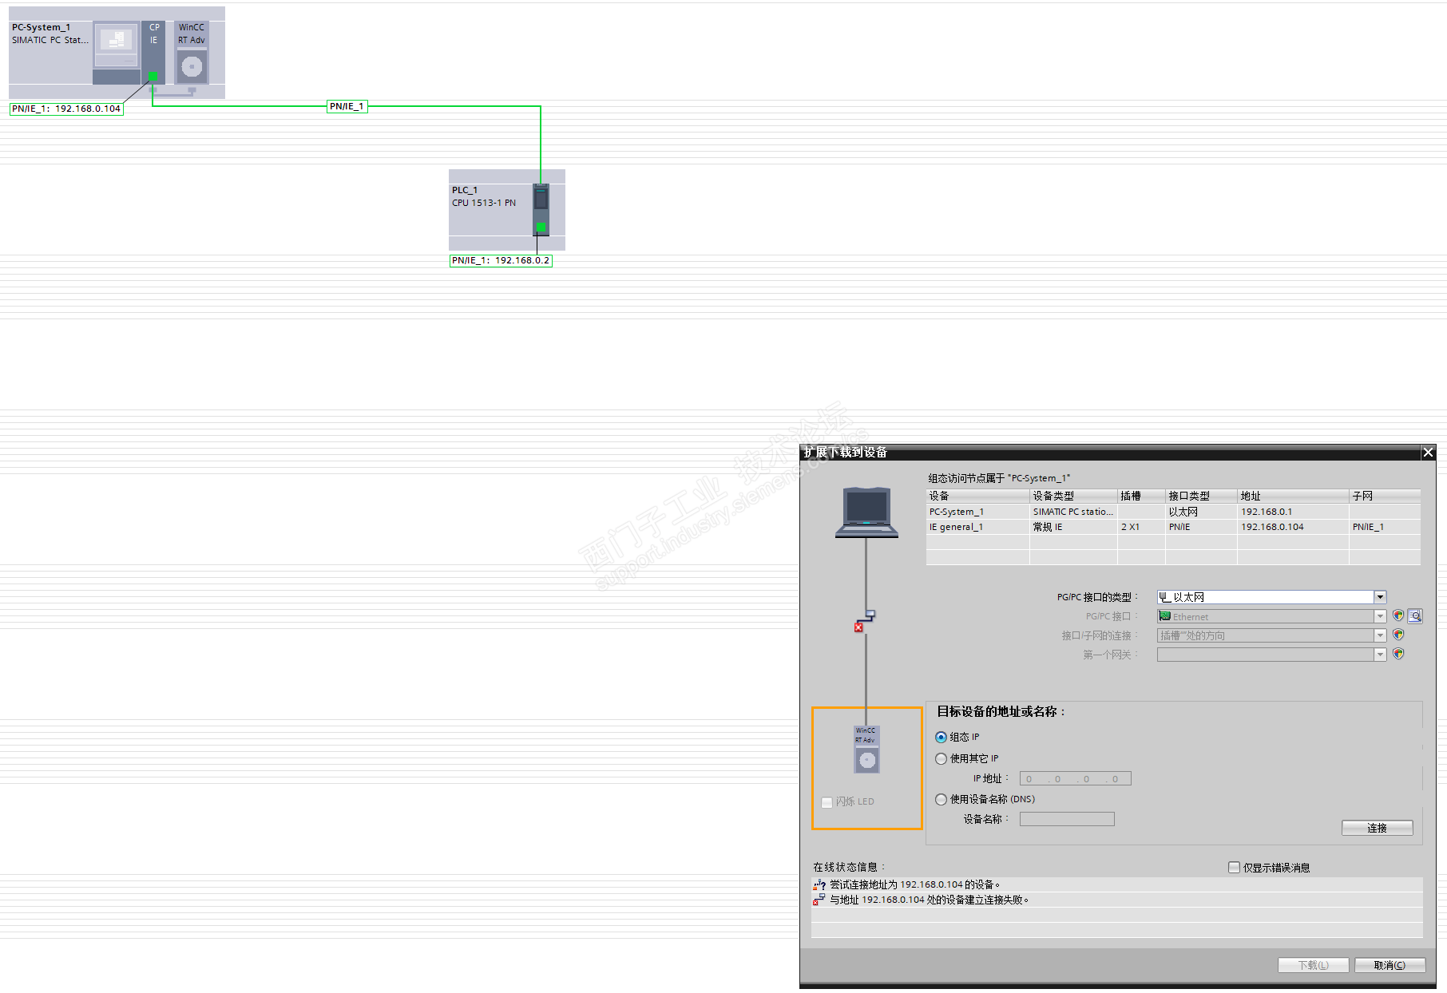Click the 子网 column header

coord(1385,496)
